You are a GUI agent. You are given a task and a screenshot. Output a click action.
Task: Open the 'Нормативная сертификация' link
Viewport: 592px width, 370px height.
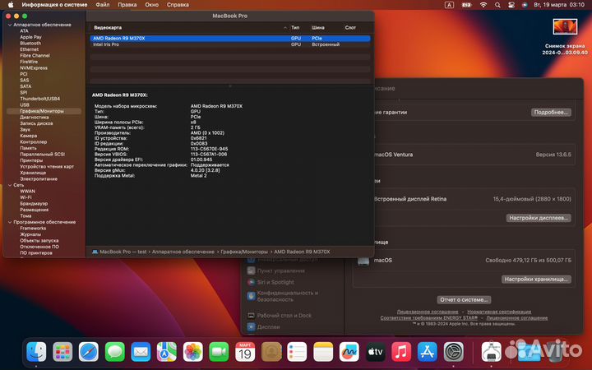click(499, 312)
